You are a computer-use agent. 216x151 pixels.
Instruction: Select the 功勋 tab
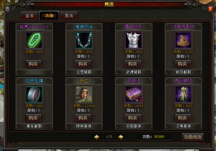[49, 15]
